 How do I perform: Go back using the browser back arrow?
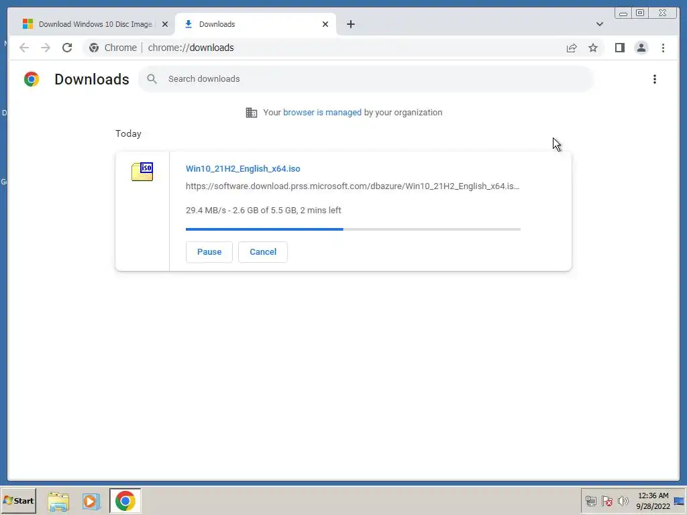(24, 48)
